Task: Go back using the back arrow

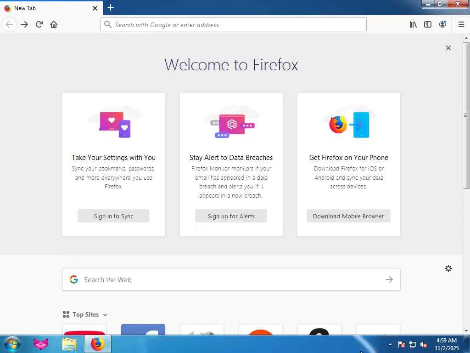Action: [x=9, y=24]
